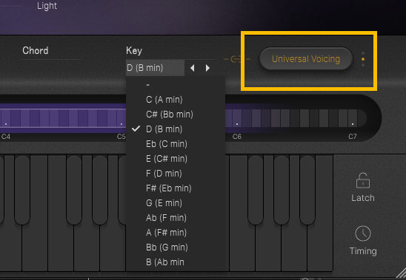Click the previous key left arrow
Viewport: 406px width, 280px height.
pyautogui.click(x=192, y=68)
